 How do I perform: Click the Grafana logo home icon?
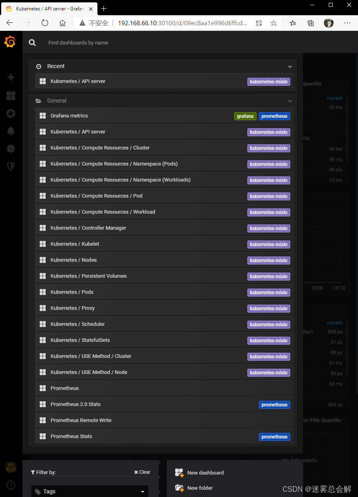pos(10,42)
